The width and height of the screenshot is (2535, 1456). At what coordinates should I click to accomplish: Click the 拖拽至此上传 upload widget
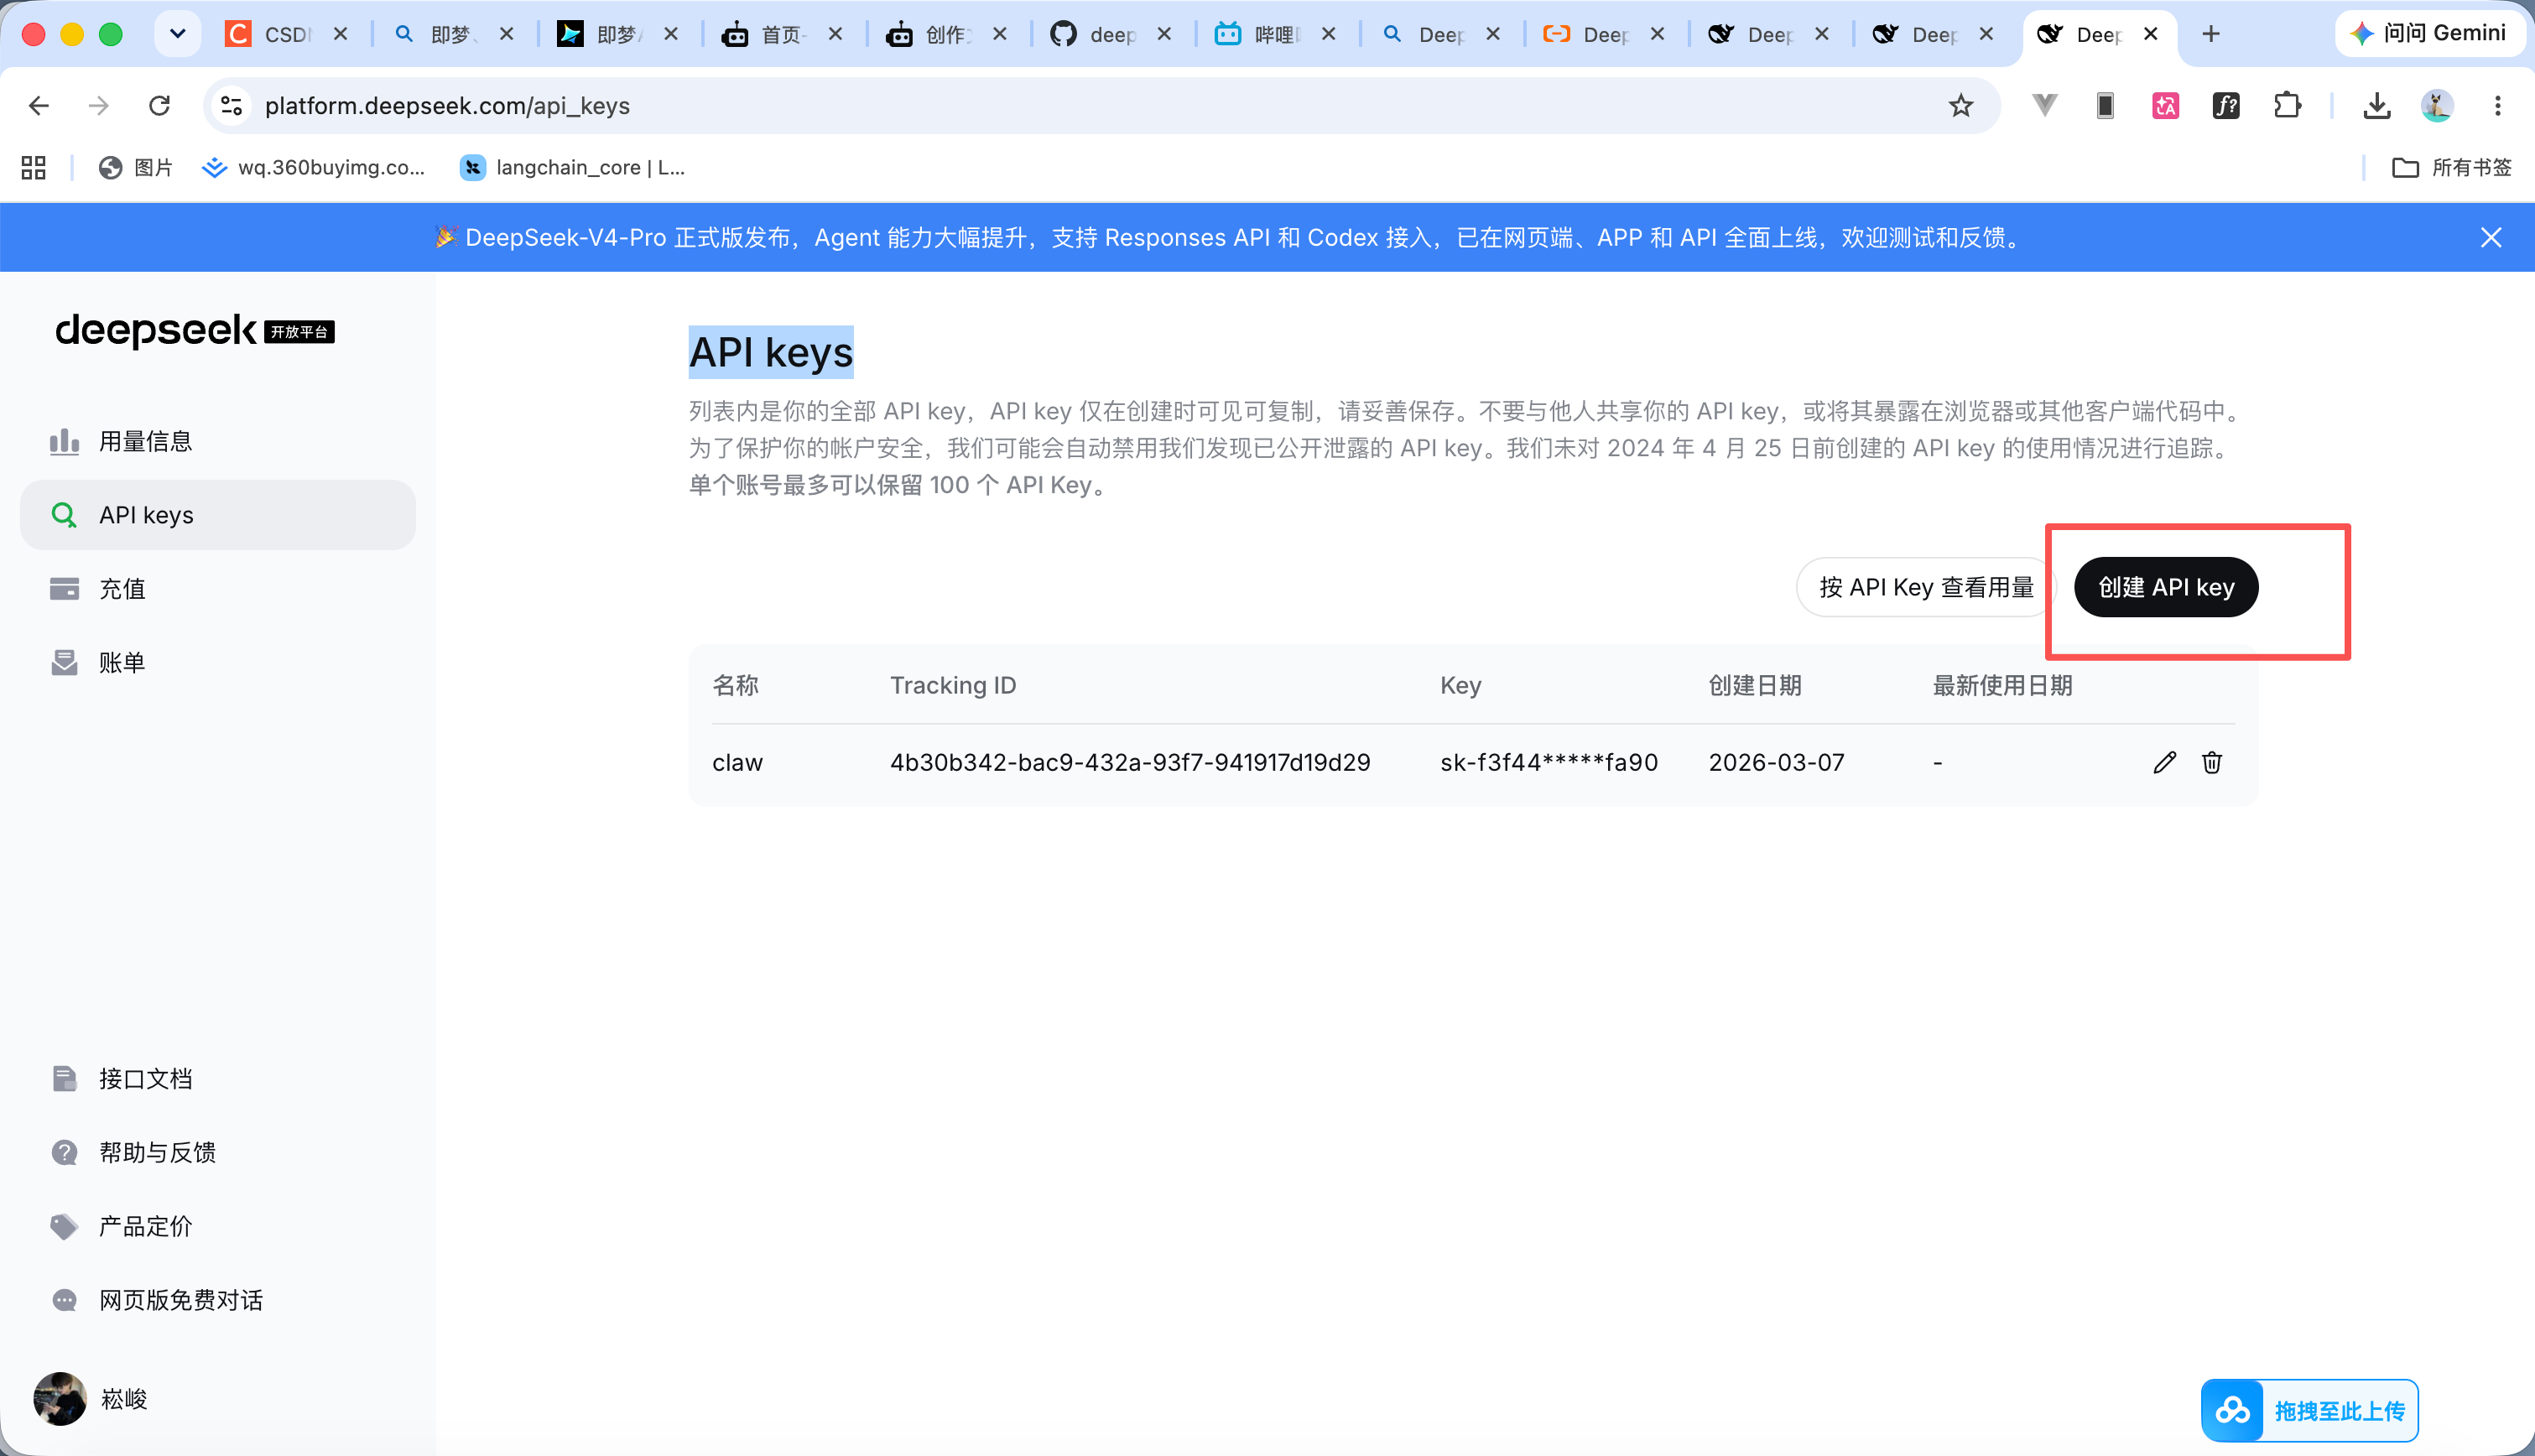(x=2309, y=1410)
